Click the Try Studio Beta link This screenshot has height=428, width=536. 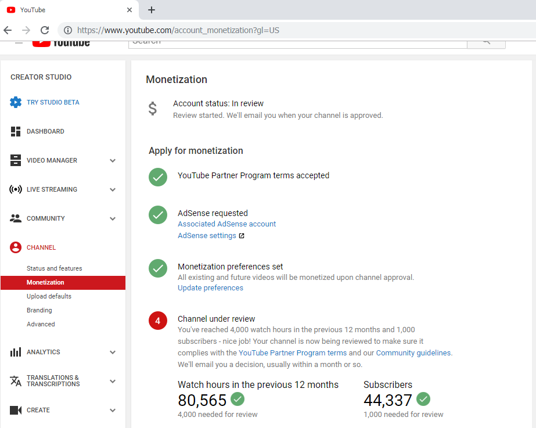[x=53, y=102]
